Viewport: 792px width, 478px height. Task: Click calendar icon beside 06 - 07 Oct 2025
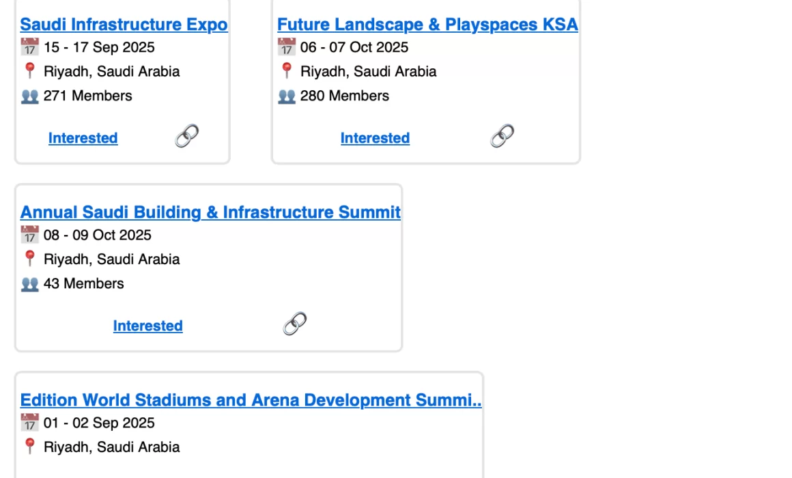pyautogui.click(x=286, y=47)
